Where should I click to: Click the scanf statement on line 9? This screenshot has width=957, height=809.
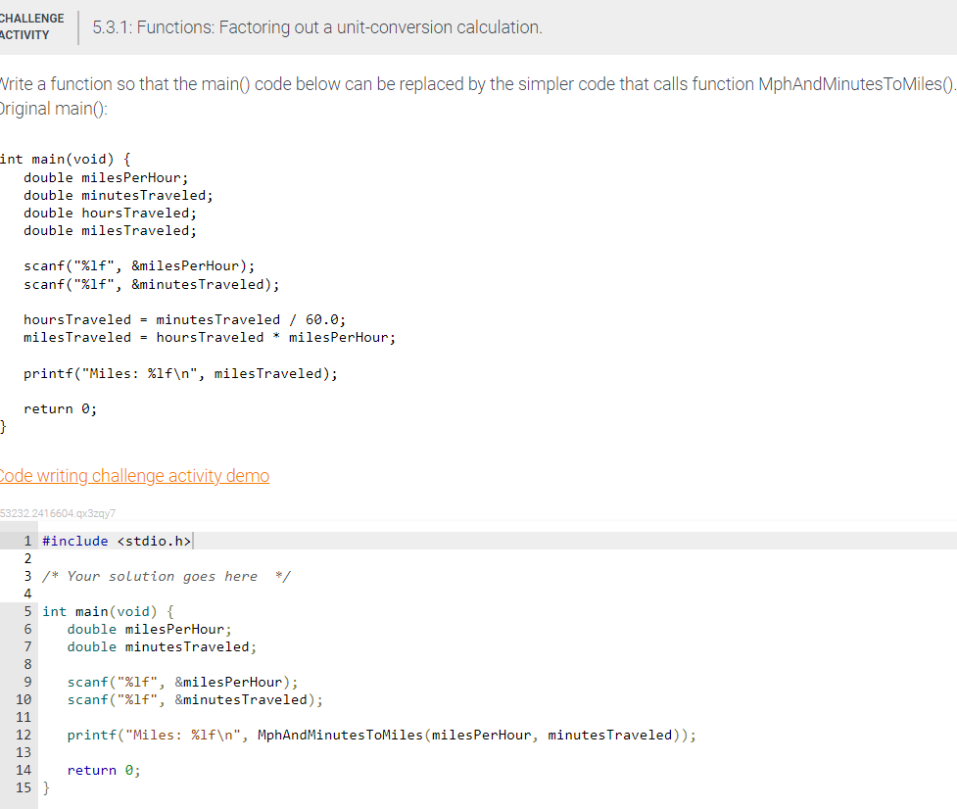click(x=182, y=682)
